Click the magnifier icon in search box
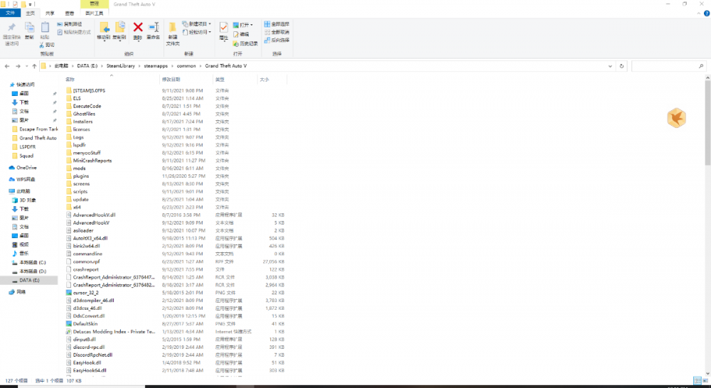This screenshot has height=388, width=711. tap(701, 66)
